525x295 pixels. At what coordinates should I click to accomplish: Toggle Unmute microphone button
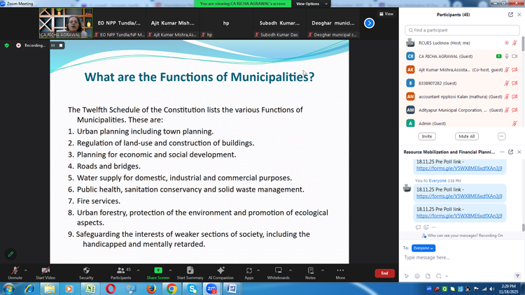pyautogui.click(x=14, y=272)
